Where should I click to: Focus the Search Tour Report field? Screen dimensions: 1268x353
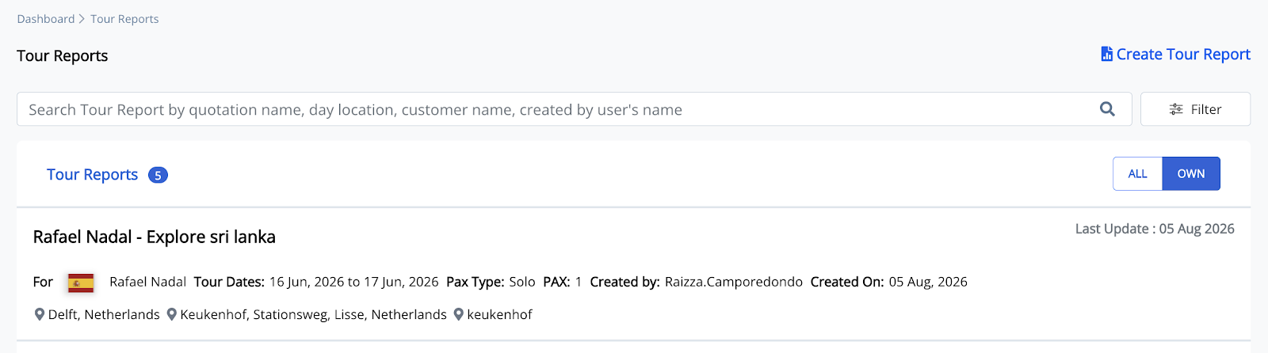[x=574, y=109]
